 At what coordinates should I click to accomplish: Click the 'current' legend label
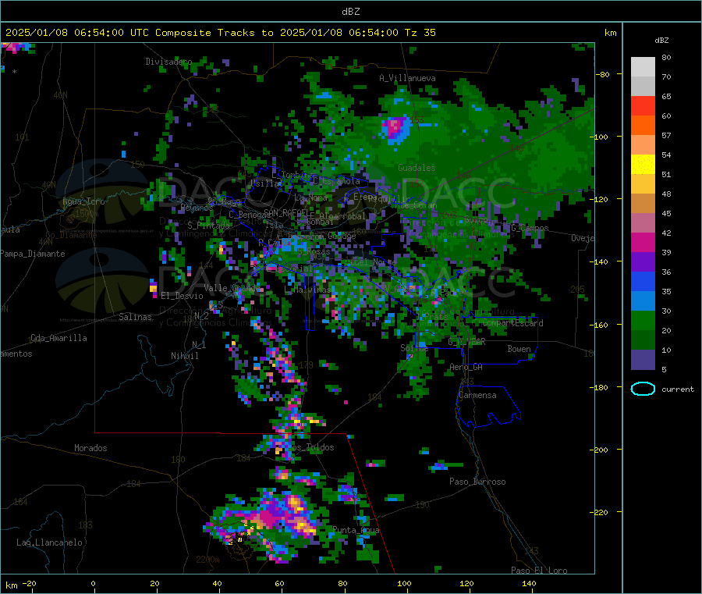[x=678, y=389]
